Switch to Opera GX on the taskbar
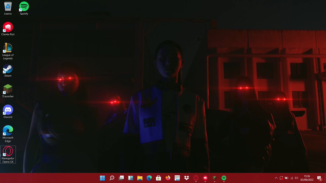The height and width of the screenshot is (183, 326). [x=196, y=178]
